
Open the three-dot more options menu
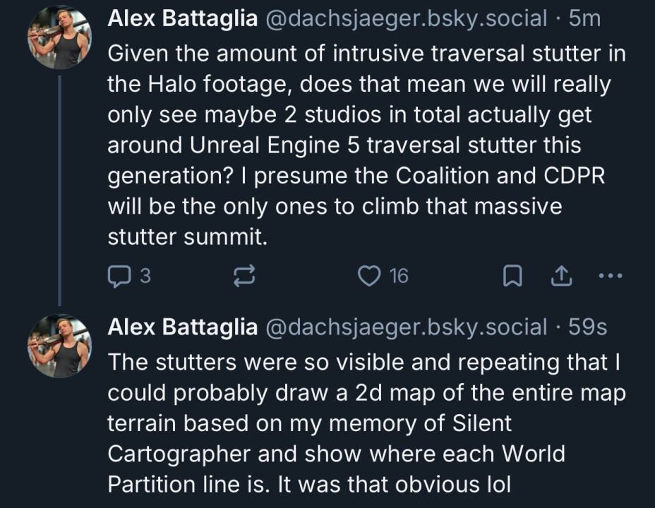(610, 277)
